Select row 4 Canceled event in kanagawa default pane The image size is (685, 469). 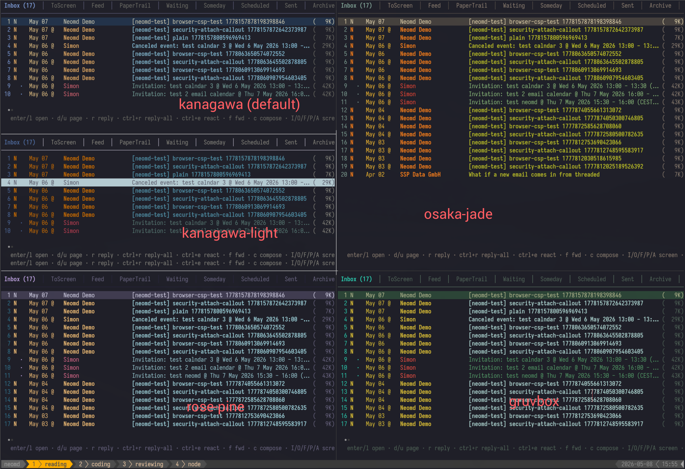coord(168,46)
